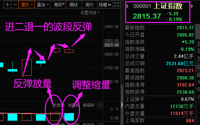
Task: Click the plus zoom-in chart icon
Action: click(x=8, y=5)
